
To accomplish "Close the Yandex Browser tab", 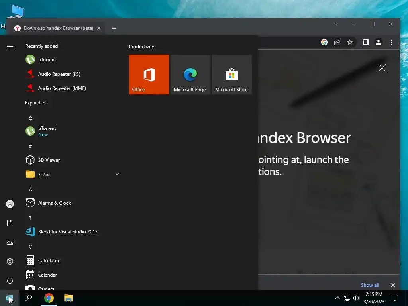I will 99,28.
